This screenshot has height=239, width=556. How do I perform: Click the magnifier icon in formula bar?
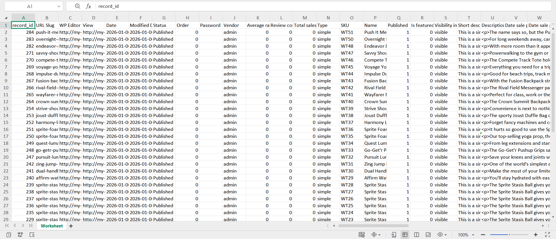coord(77,6)
